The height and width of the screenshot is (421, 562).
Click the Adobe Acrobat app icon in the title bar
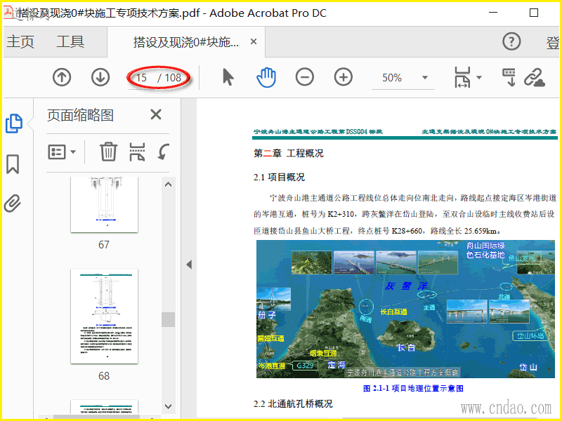[8, 13]
